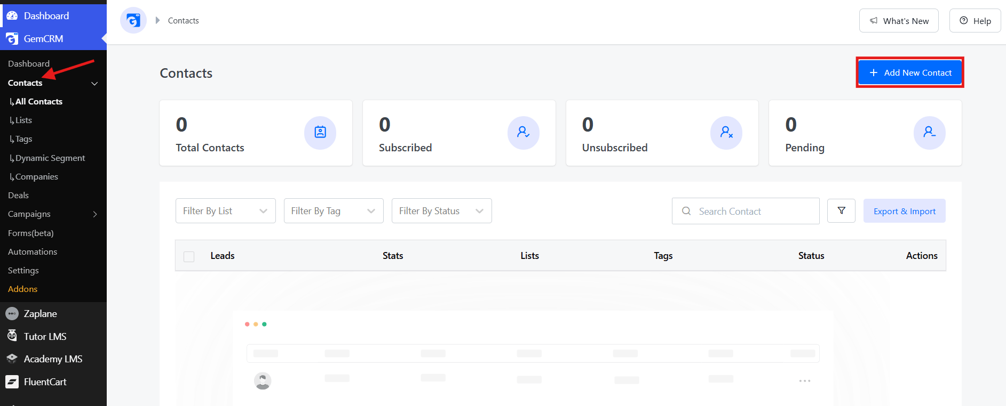This screenshot has height=406, width=1006.
Task: Click the plus icon on Add New Contact
Action: [x=874, y=72]
